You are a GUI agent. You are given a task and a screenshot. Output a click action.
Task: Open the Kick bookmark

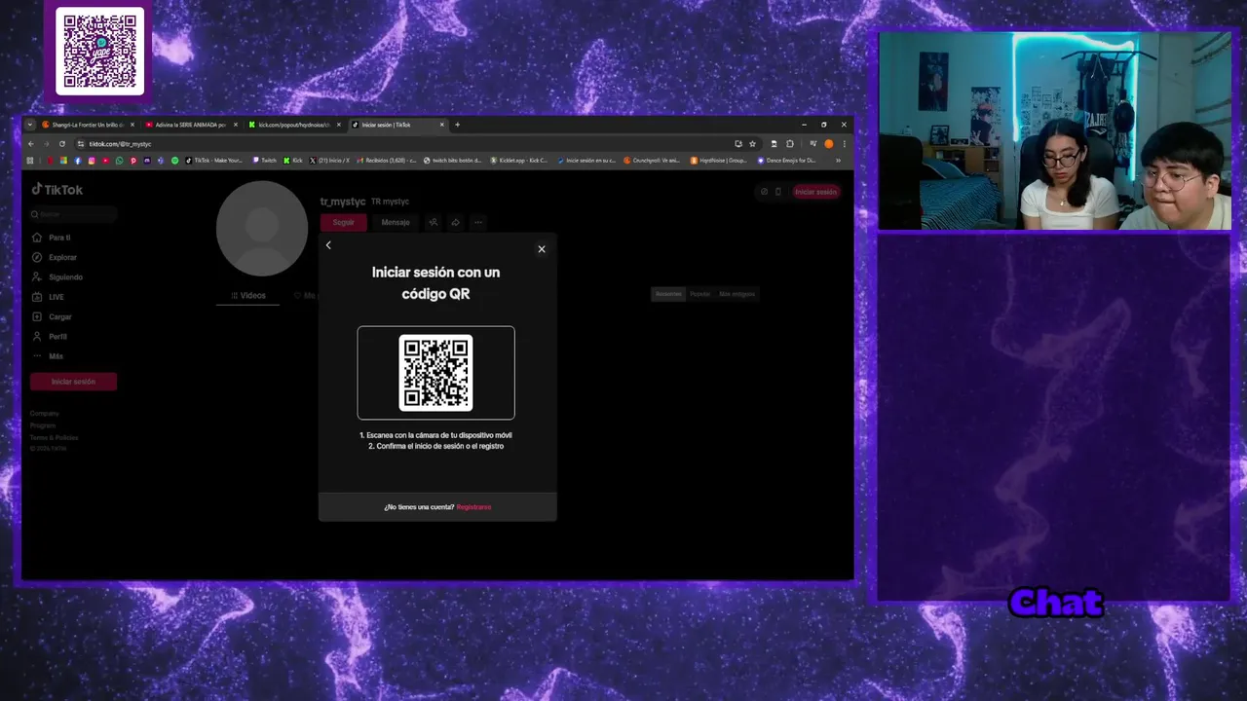293,161
